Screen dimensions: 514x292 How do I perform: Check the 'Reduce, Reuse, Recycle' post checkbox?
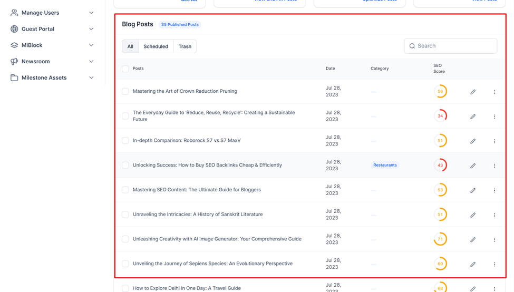(x=125, y=115)
